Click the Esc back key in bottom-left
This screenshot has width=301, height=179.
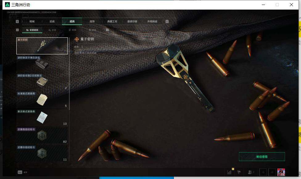(20, 172)
